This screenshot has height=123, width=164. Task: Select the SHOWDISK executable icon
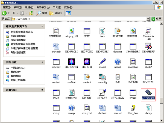point(87,46)
